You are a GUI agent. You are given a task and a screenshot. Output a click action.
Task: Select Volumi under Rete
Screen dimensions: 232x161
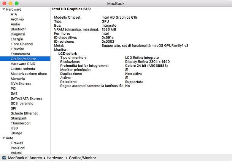pyautogui.click(x=16, y=153)
